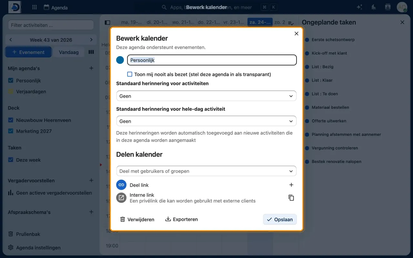Uncheck the Marketing 2027 deck calendar
This screenshot has width=413, height=258.
(11, 131)
